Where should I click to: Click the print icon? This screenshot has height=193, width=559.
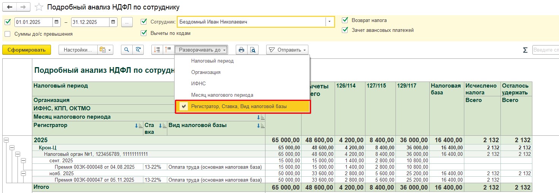(241, 50)
